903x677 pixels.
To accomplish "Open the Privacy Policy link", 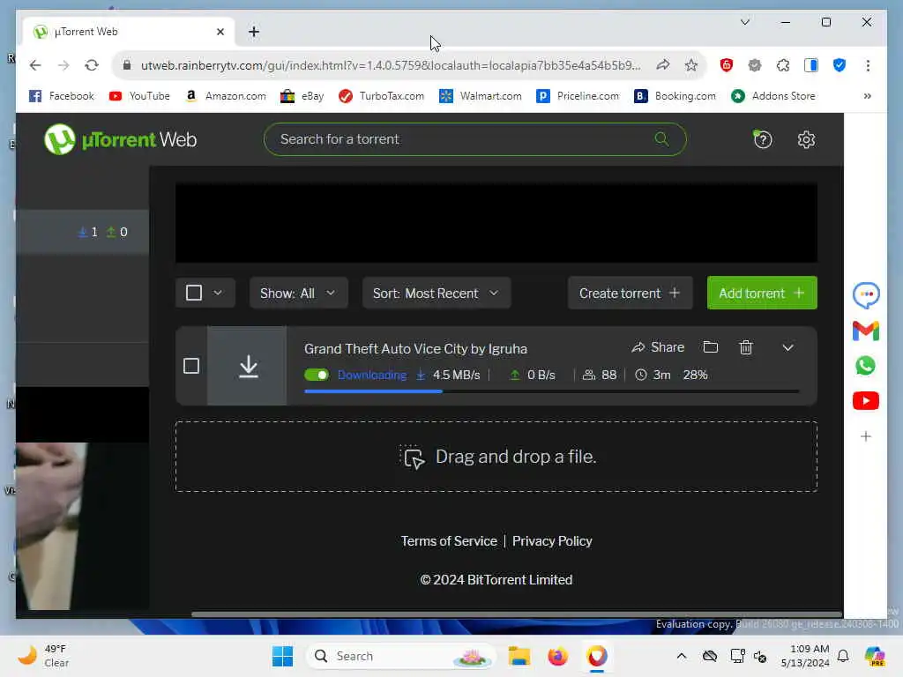I will [552, 541].
